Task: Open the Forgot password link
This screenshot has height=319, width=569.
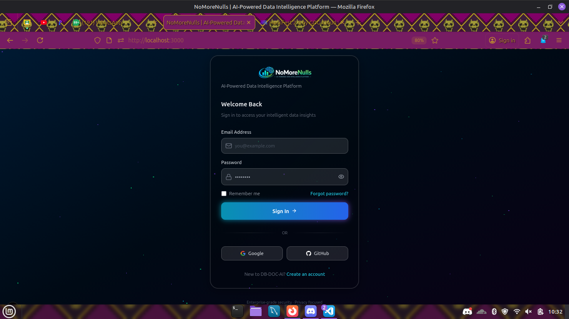Action: (329, 194)
